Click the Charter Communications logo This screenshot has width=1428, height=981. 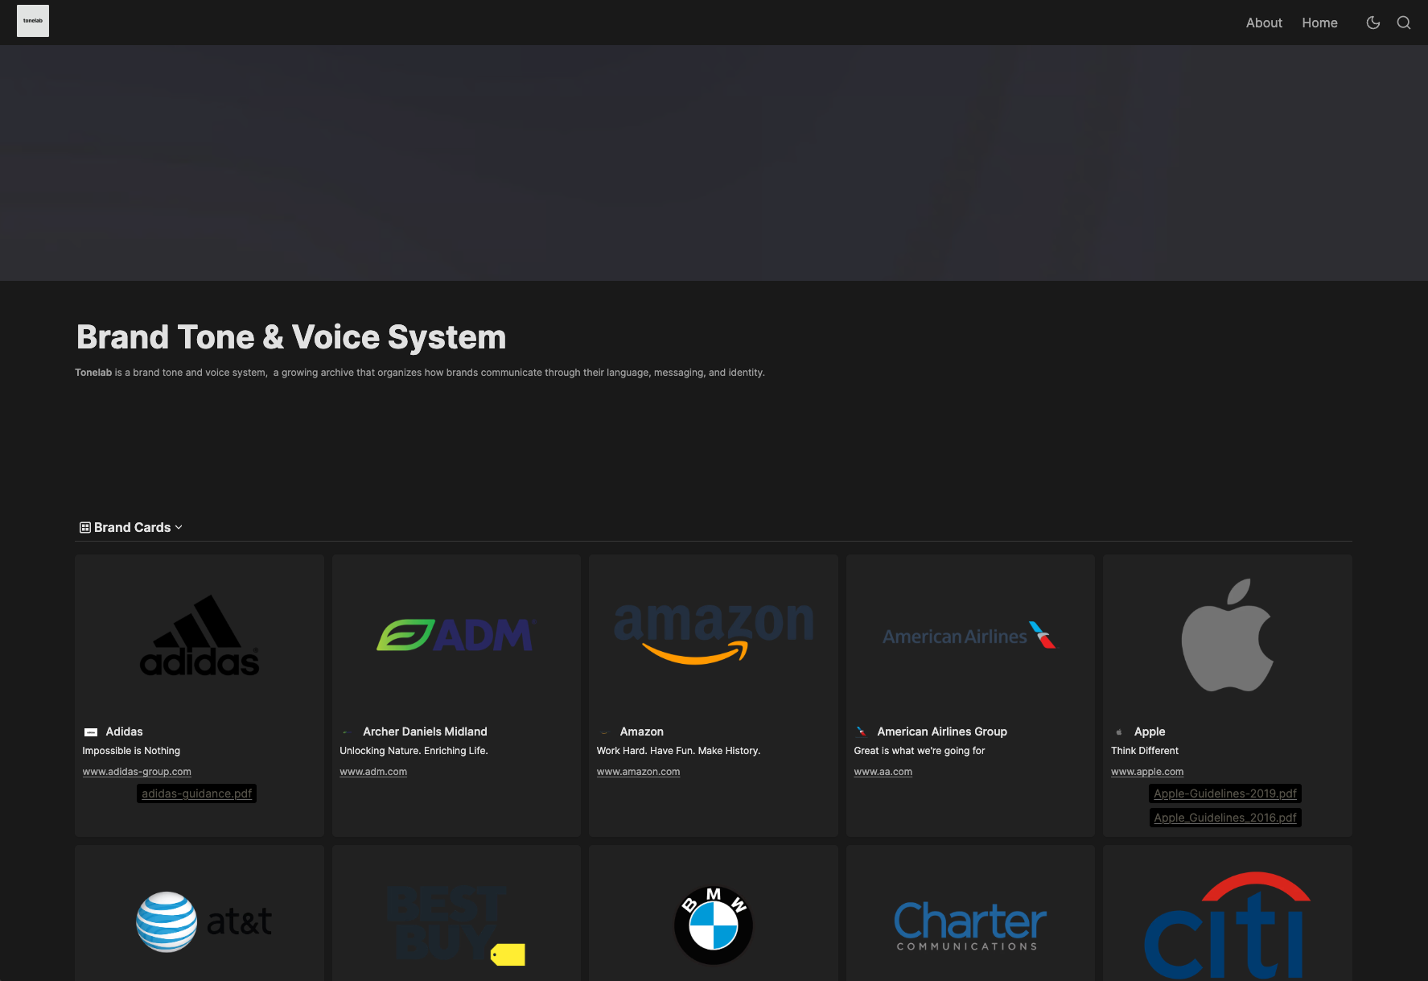pos(969,925)
